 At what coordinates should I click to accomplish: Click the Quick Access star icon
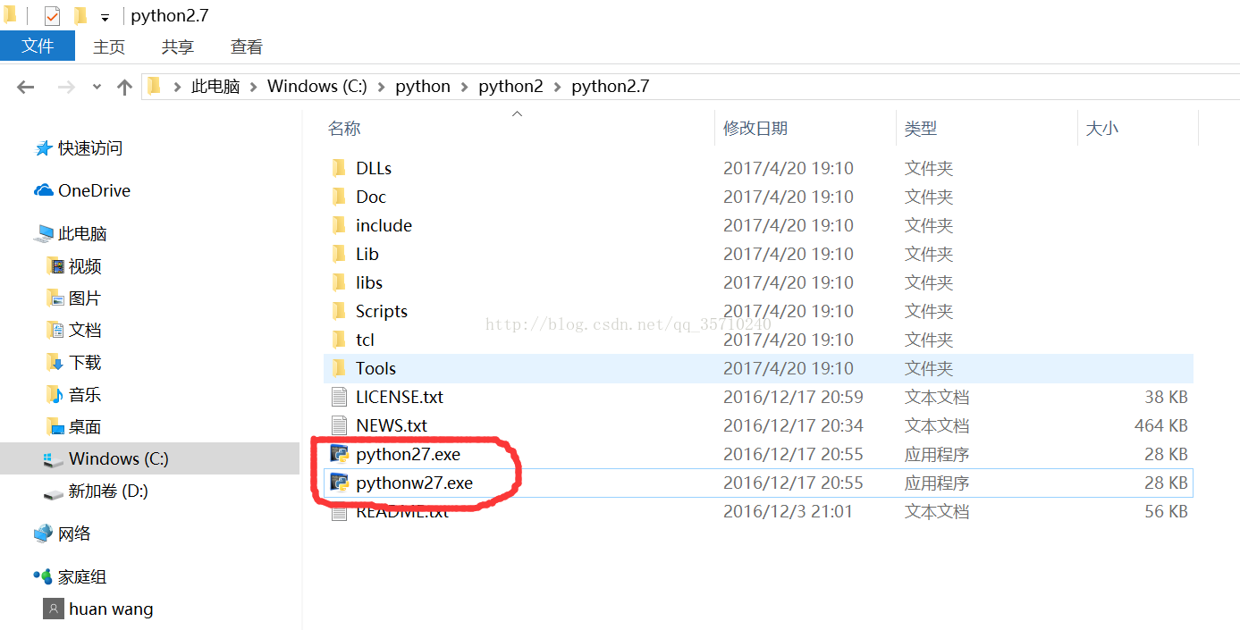tap(44, 148)
